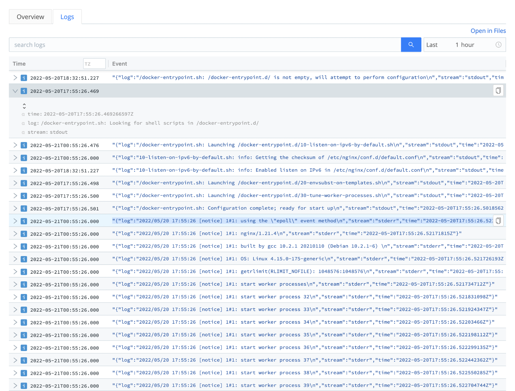Image resolution: width=515 pixels, height=391 pixels.
Task: Click the copy icon on the expanded log entry
Action: pyautogui.click(x=498, y=91)
